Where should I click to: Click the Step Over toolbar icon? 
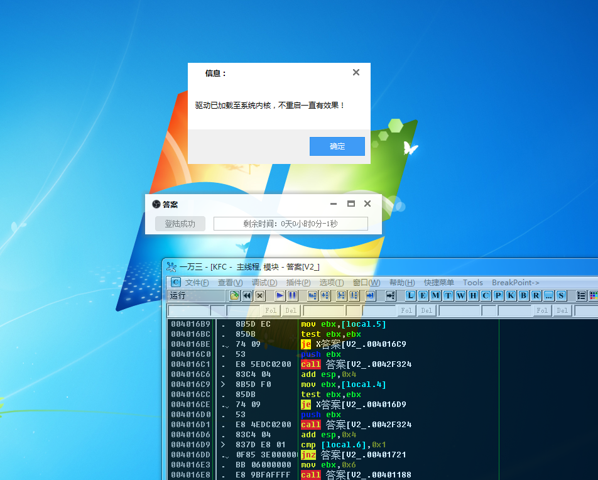click(x=325, y=295)
